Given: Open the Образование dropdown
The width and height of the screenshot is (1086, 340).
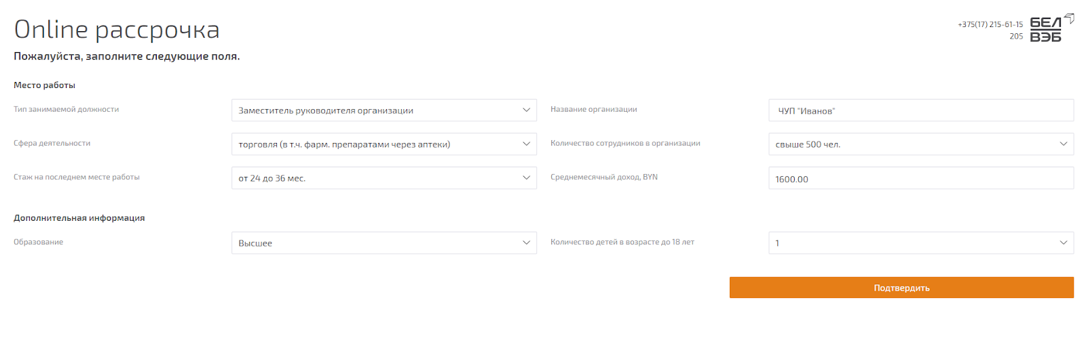Looking at the screenshot, I should coord(384,243).
